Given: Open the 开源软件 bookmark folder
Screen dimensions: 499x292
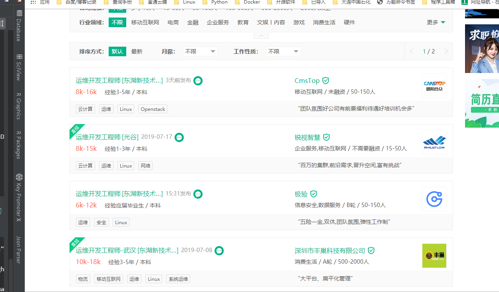Looking at the screenshot, I should 281,2.
